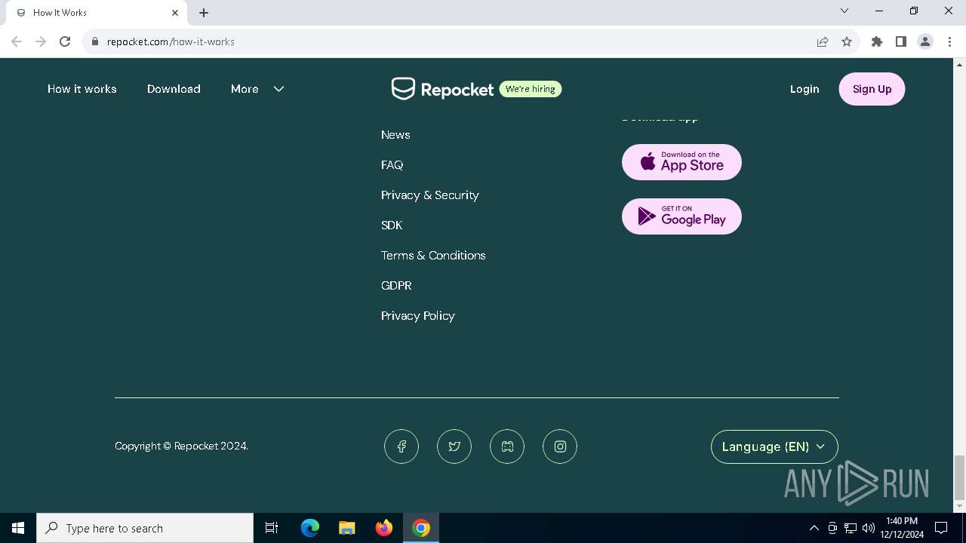
Task: Switch to the How It Works browser tab
Action: tap(96, 13)
